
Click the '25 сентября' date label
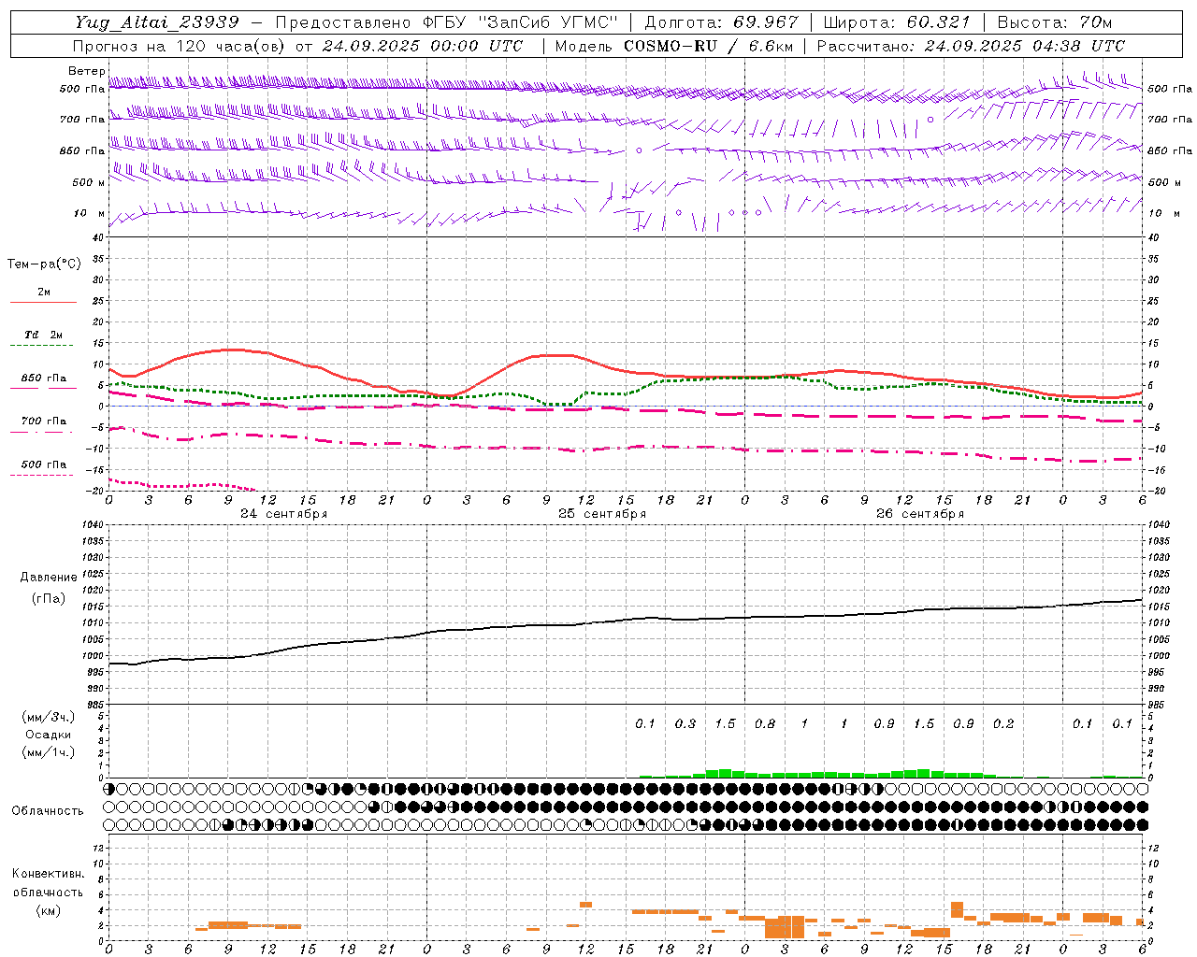pos(601,514)
